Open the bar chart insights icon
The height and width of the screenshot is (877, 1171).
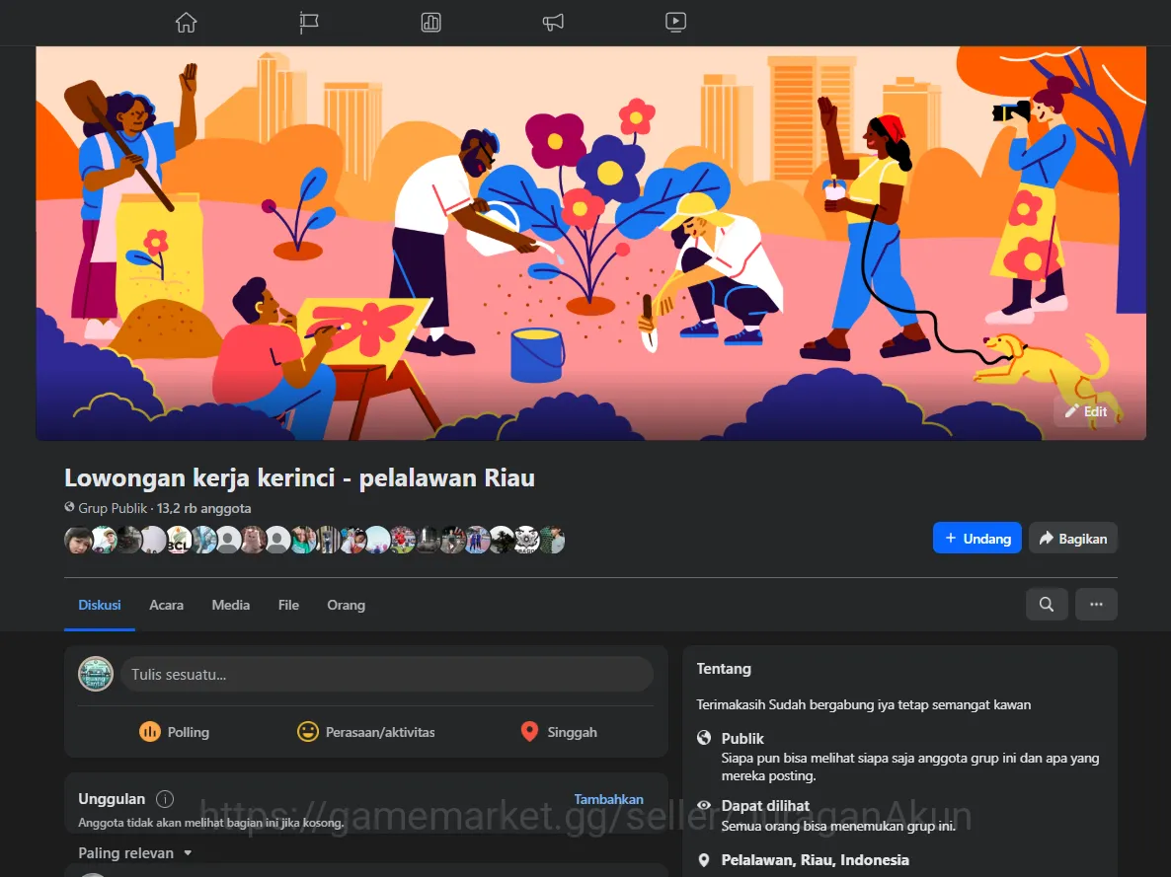[430, 23]
